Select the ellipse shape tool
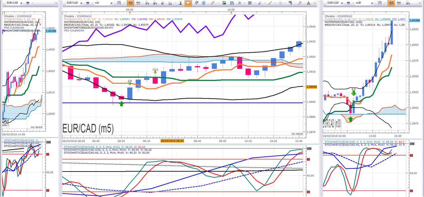This screenshot has width=424, height=197. coord(280,3)
